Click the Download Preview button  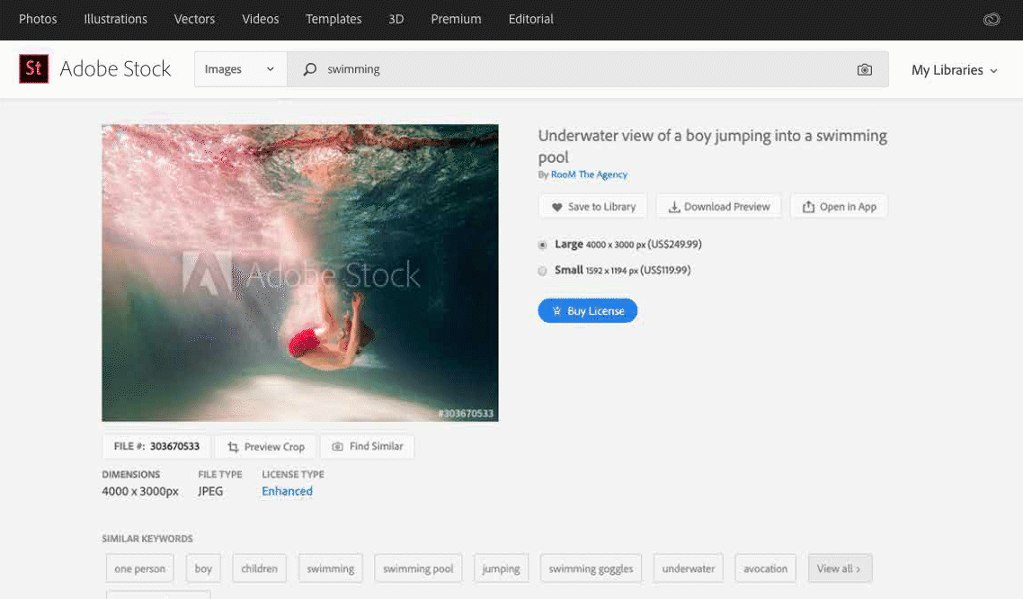point(718,207)
